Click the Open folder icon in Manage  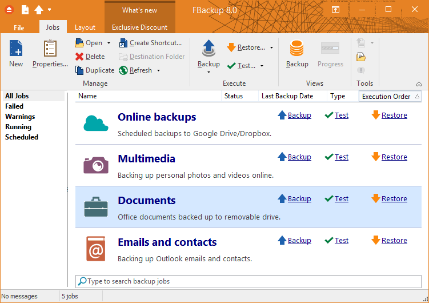tap(79, 43)
